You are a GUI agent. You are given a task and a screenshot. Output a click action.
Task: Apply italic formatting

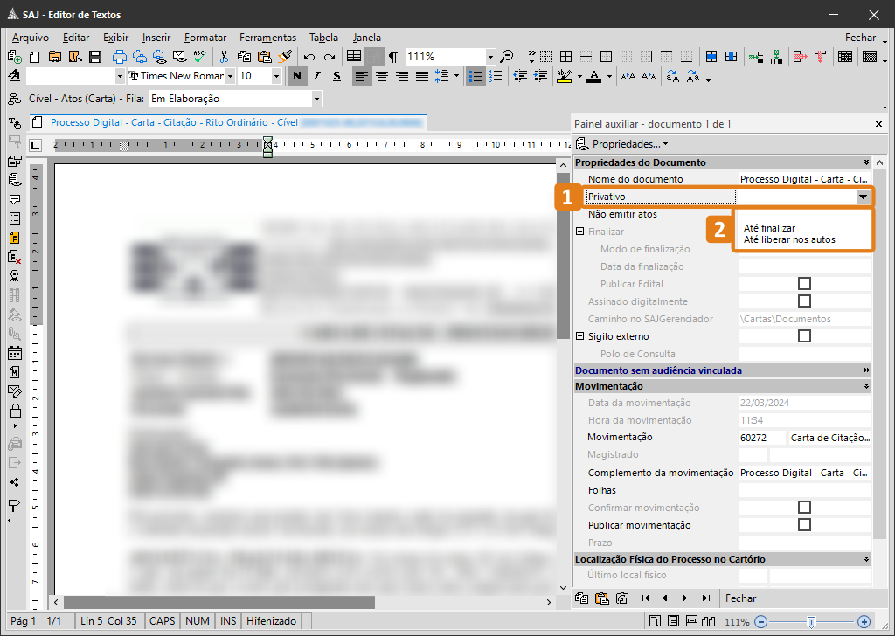coord(317,76)
